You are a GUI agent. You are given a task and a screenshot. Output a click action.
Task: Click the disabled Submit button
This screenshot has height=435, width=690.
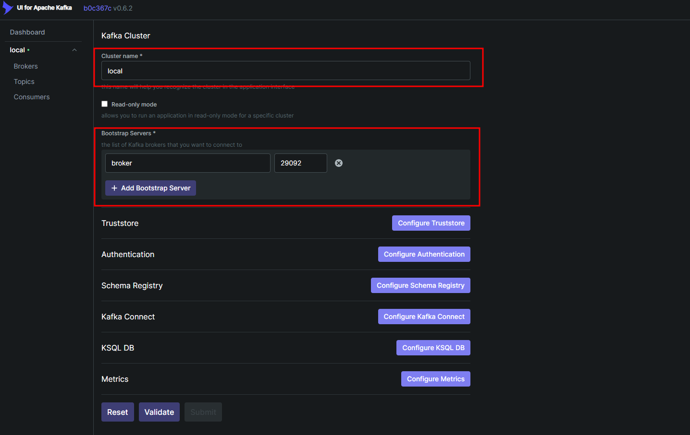click(203, 412)
